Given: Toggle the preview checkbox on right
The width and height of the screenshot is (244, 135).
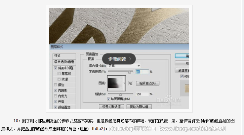Looking at the screenshot, I should tap(182, 76).
